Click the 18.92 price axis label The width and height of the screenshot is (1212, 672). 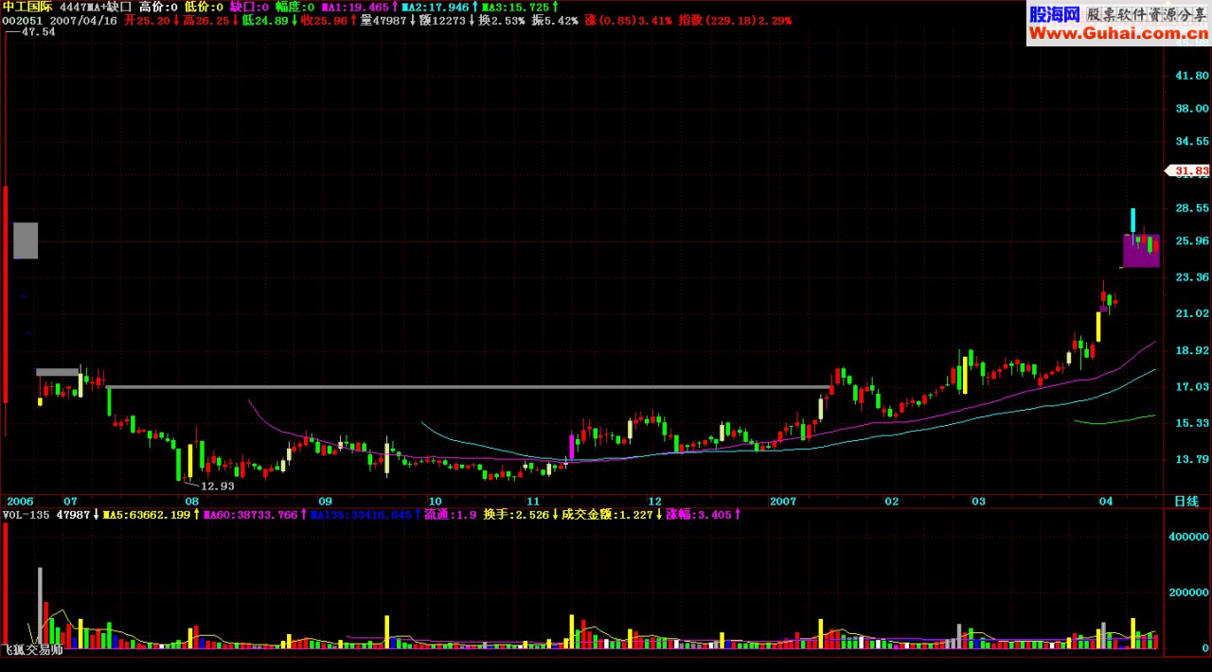pos(1191,350)
